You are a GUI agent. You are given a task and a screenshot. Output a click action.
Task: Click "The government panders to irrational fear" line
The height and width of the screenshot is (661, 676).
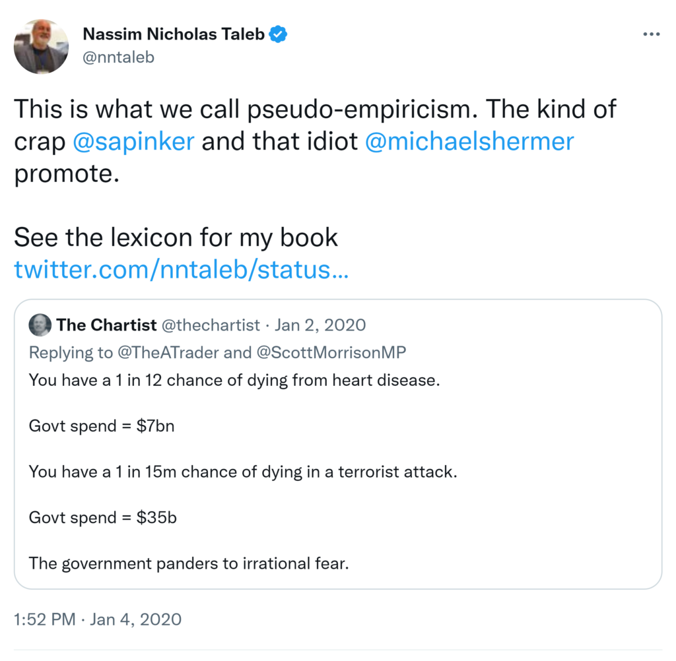click(188, 564)
